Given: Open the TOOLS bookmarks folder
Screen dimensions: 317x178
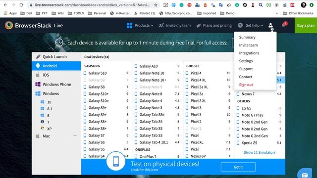Looking at the screenshot, I should [76, 13].
